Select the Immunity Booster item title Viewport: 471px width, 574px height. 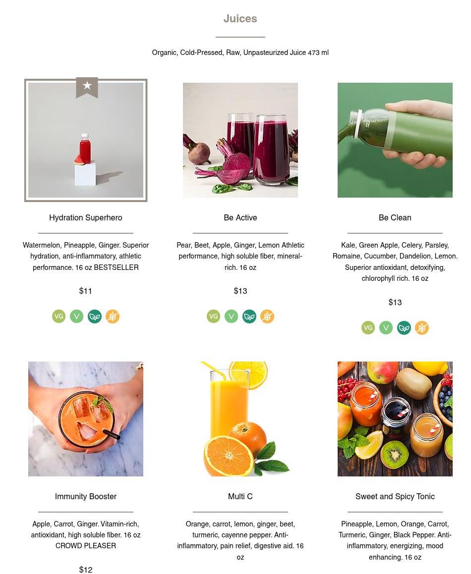[86, 496]
